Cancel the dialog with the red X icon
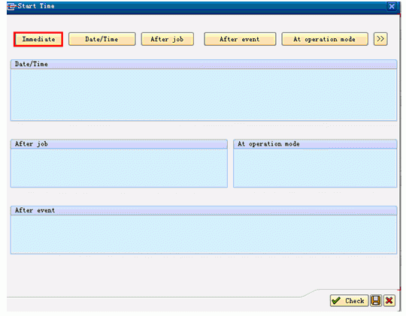406x316 pixels. click(389, 301)
